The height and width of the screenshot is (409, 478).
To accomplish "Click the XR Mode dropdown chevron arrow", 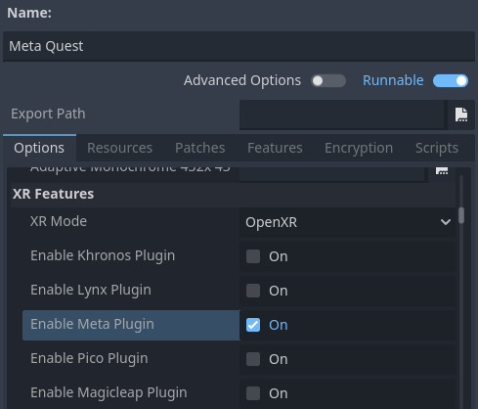I will pyautogui.click(x=446, y=222).
